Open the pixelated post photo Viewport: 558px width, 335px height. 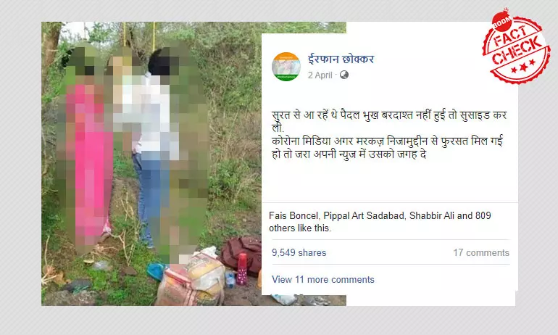pos(151,164)
